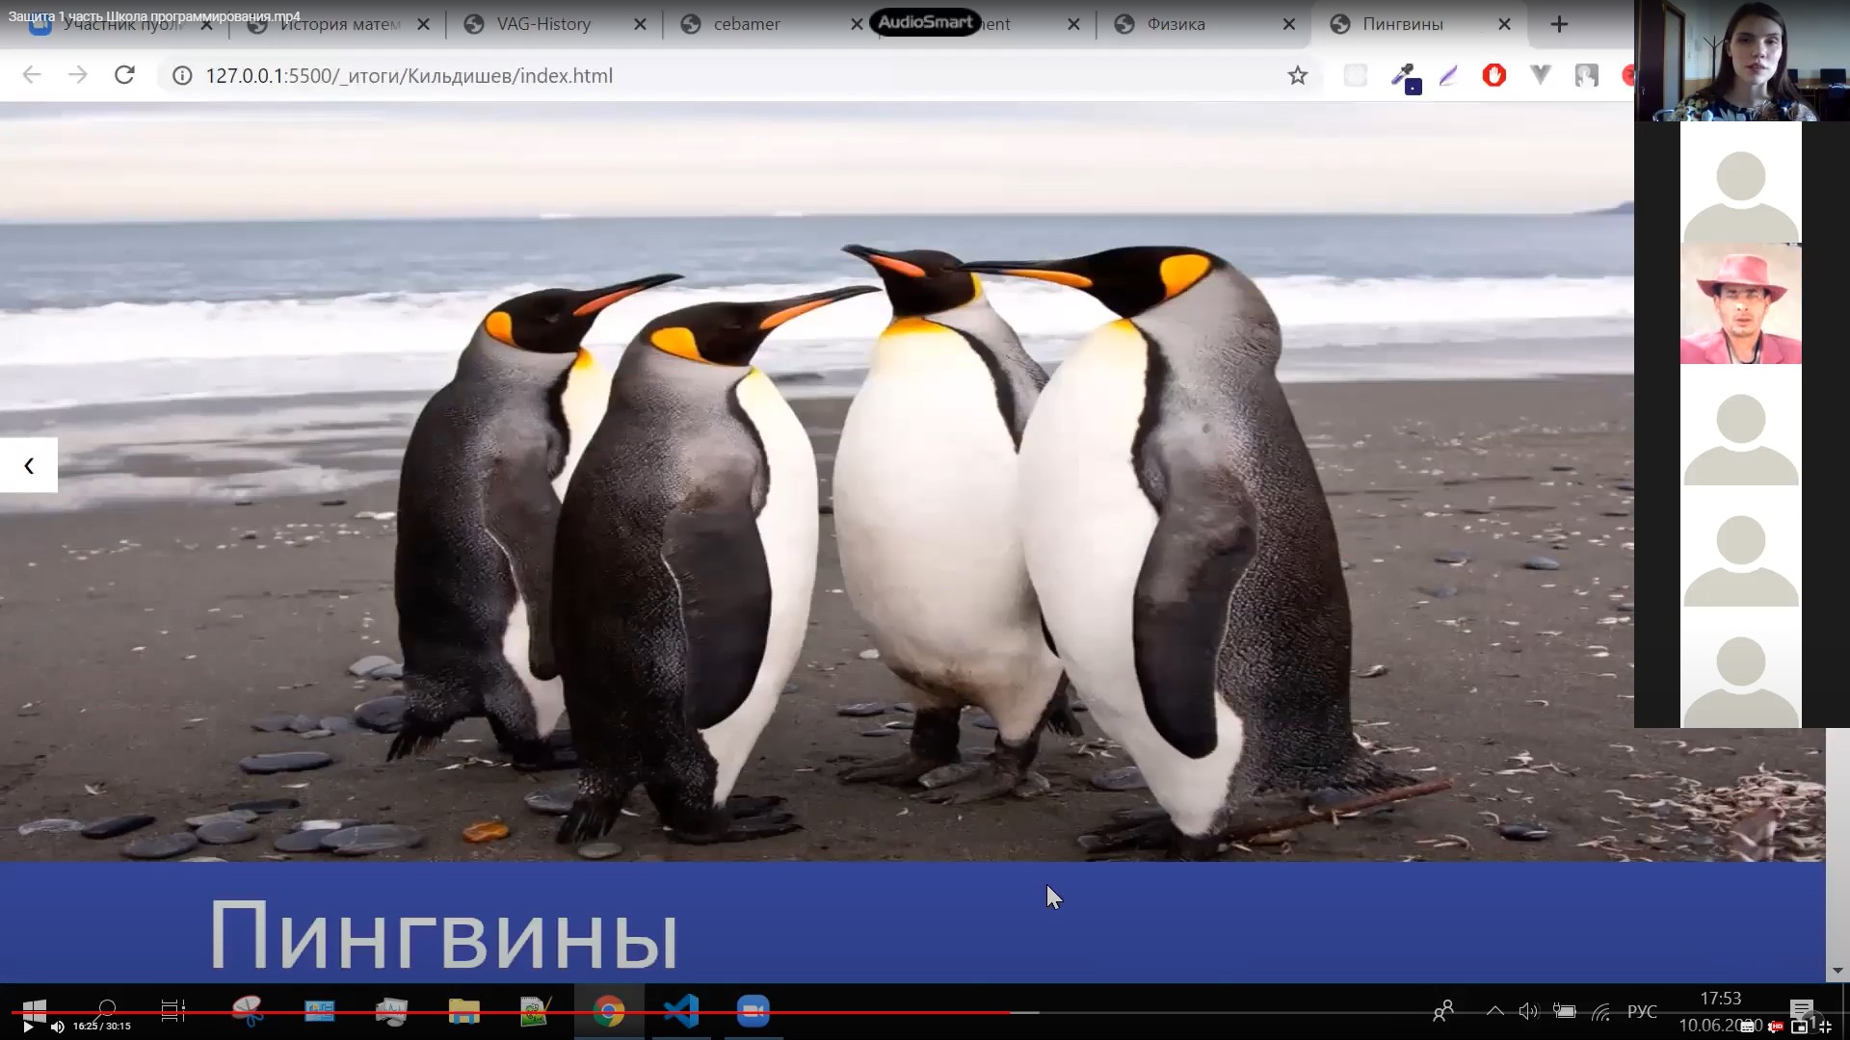Show hidden system tray icons chevron

point(1494,1011)
